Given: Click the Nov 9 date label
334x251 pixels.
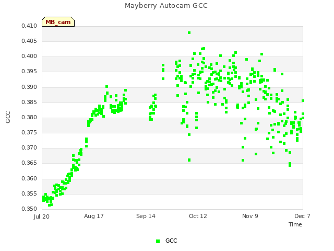Looking at the screenshot, I should point(250,216).
